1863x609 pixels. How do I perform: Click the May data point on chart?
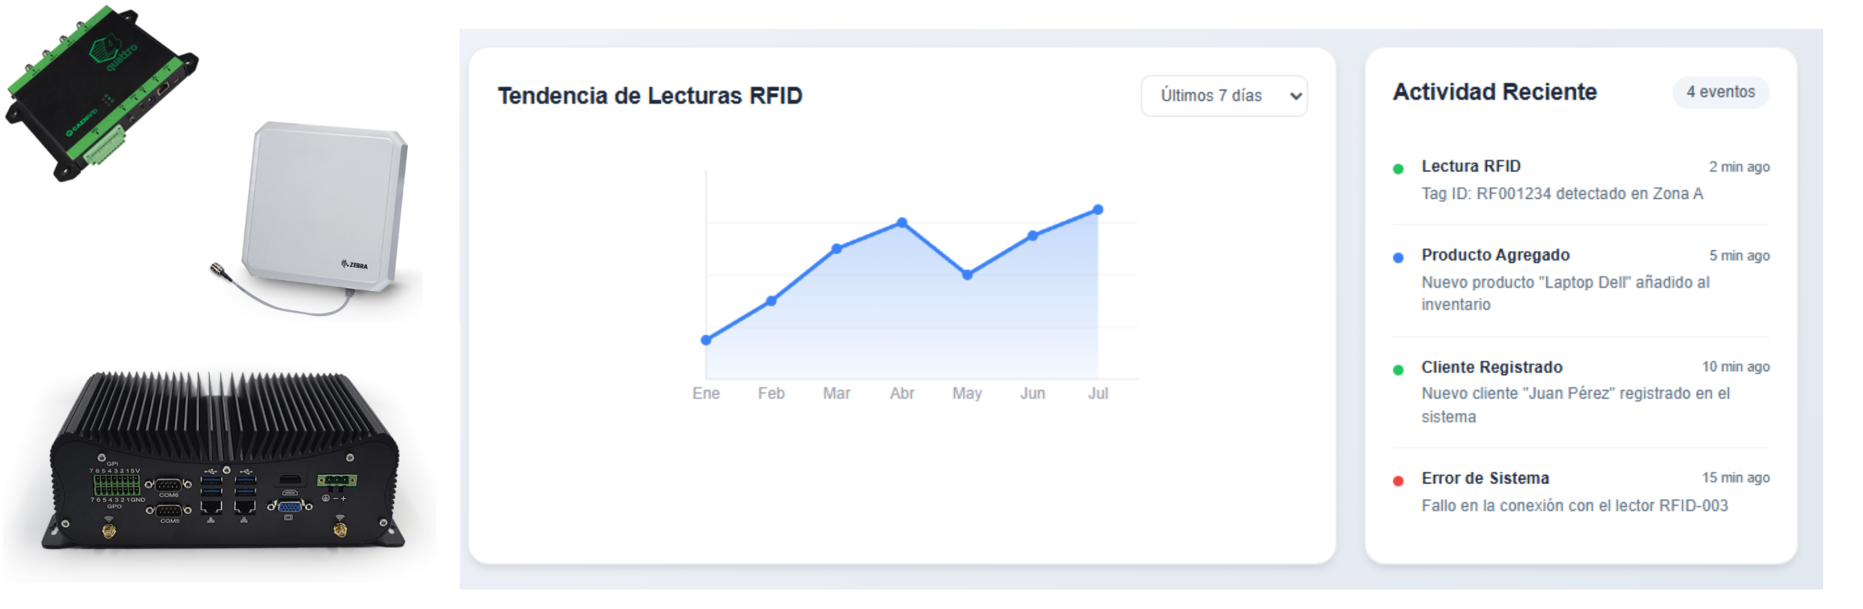pyautogui.click(x=967, y=274)
